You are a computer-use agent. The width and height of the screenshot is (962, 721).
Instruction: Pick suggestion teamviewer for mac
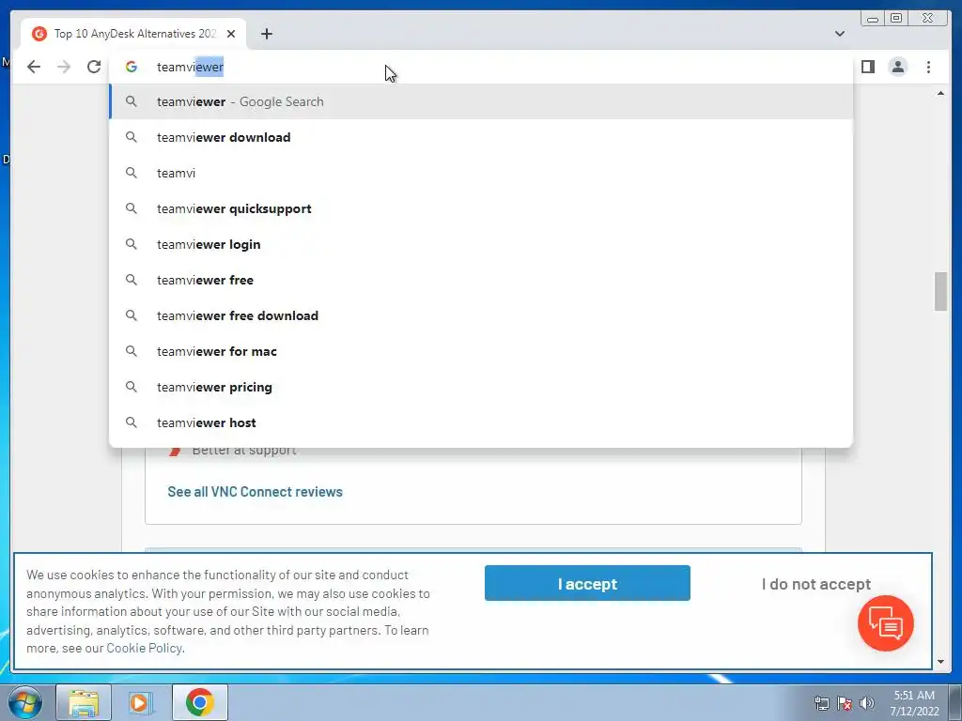coord(481,351)
